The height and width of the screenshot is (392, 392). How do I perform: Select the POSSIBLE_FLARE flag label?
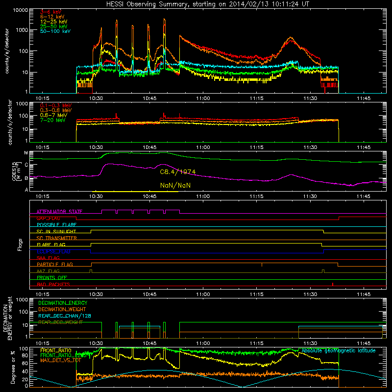[x=56, y=225]
